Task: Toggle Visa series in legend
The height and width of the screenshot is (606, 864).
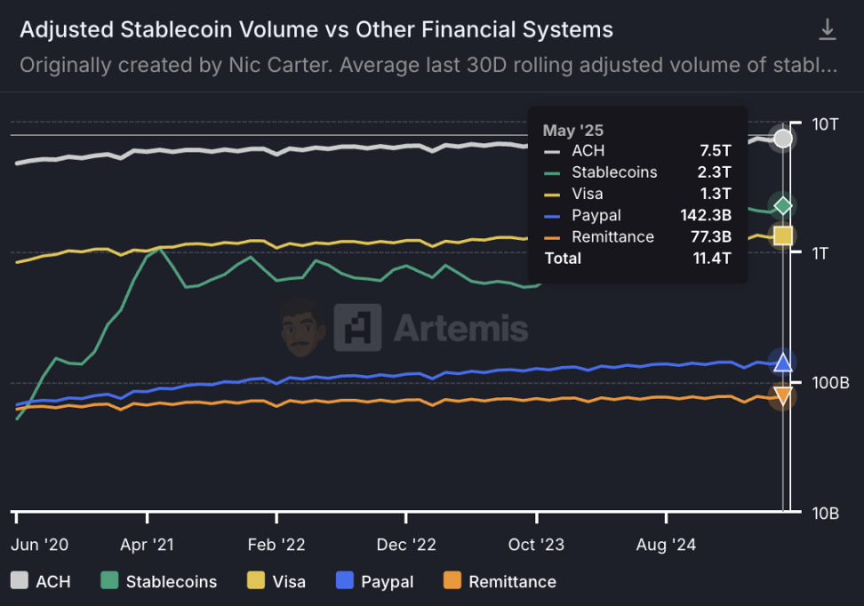Action: point(276,581)
